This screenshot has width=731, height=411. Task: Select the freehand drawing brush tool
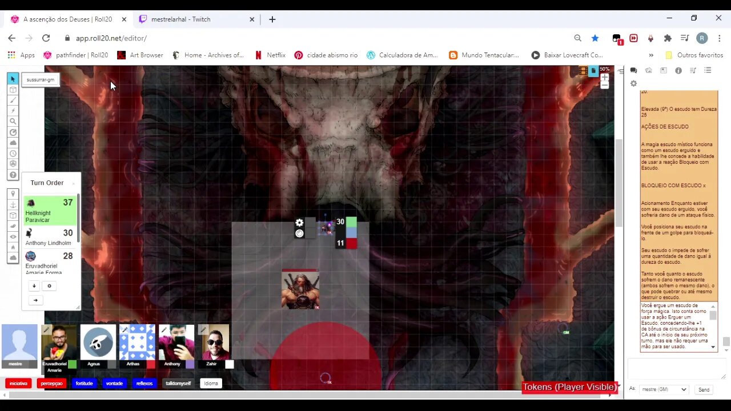point(13,100)
